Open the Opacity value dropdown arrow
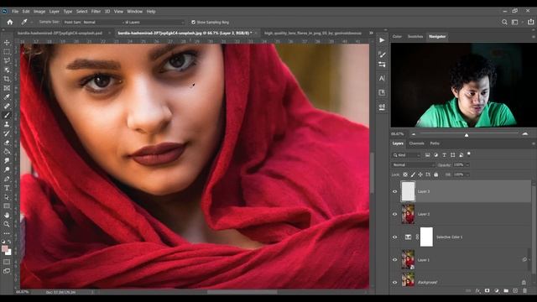This screenshot has width=537, height=302. point(468,164)
